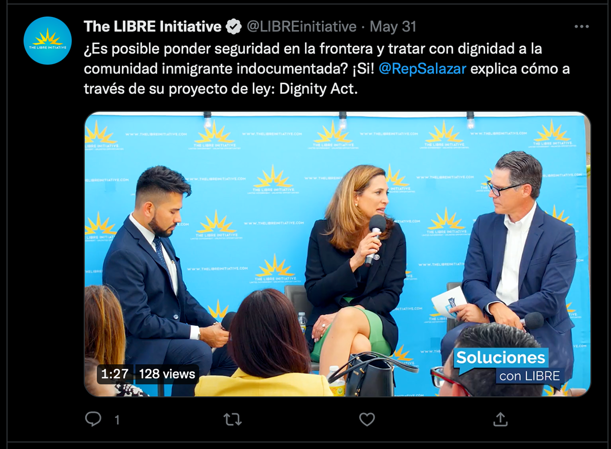Image resolution: width=611 pixels, height=449 pixels.
Task: Click the 128 views counter
Action: pos(167,374)
